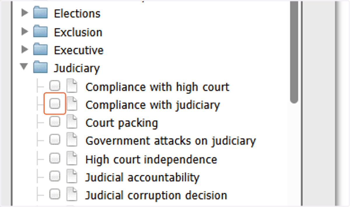Click the Elections folder icon
Viewport: 350px width, 207px height.
(40, 14)
